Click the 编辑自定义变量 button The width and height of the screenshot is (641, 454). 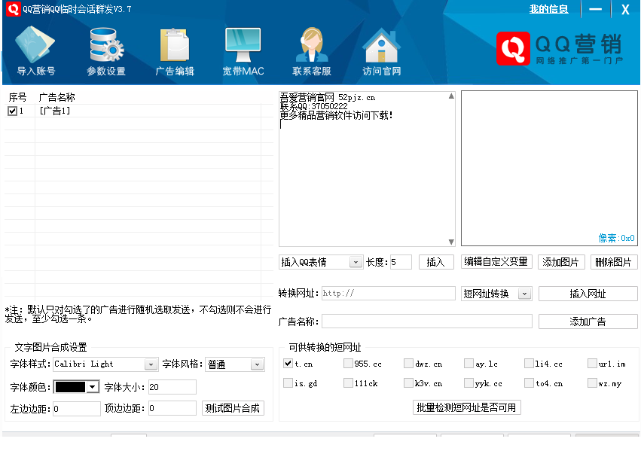coord(496,261)
